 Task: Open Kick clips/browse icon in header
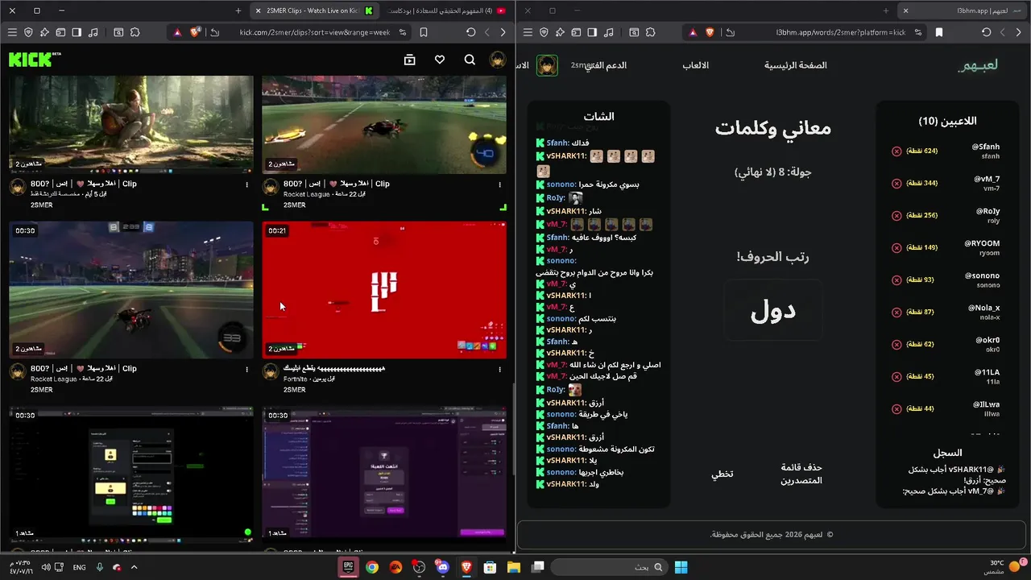point(409,60)
